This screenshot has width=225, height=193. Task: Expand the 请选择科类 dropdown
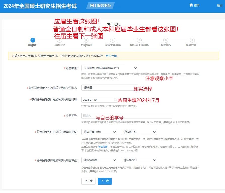click(x=99, y=160)
